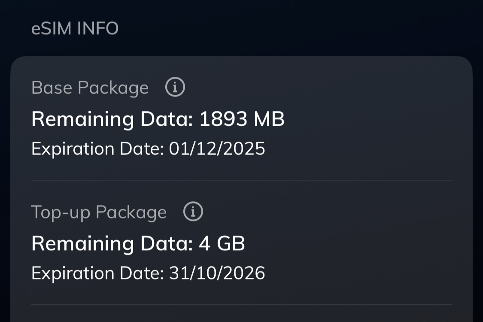Tap the 31/10/2026 expiration date value
Image resolution: width=483 pixels, height=322 pixels.
coord(217,273)
